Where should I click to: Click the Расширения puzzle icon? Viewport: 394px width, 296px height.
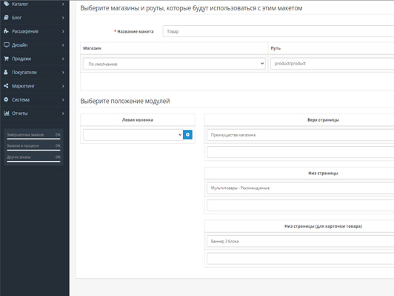click(6, 31)
